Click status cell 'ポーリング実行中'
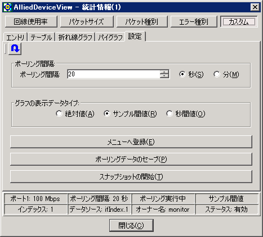263x237 pixels. 163,199
